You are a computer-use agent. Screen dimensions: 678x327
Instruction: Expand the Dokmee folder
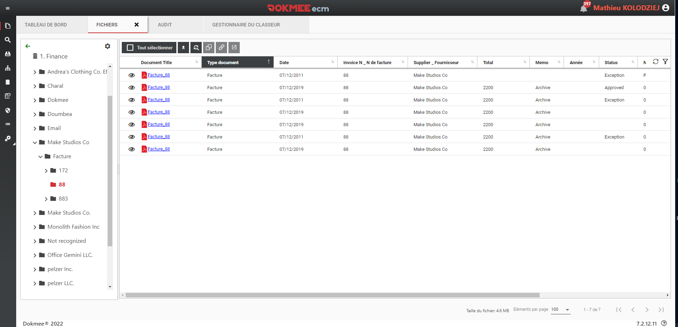[35, 100]
